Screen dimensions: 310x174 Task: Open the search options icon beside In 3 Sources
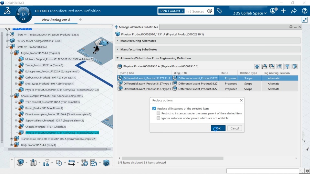click(210, 11)
